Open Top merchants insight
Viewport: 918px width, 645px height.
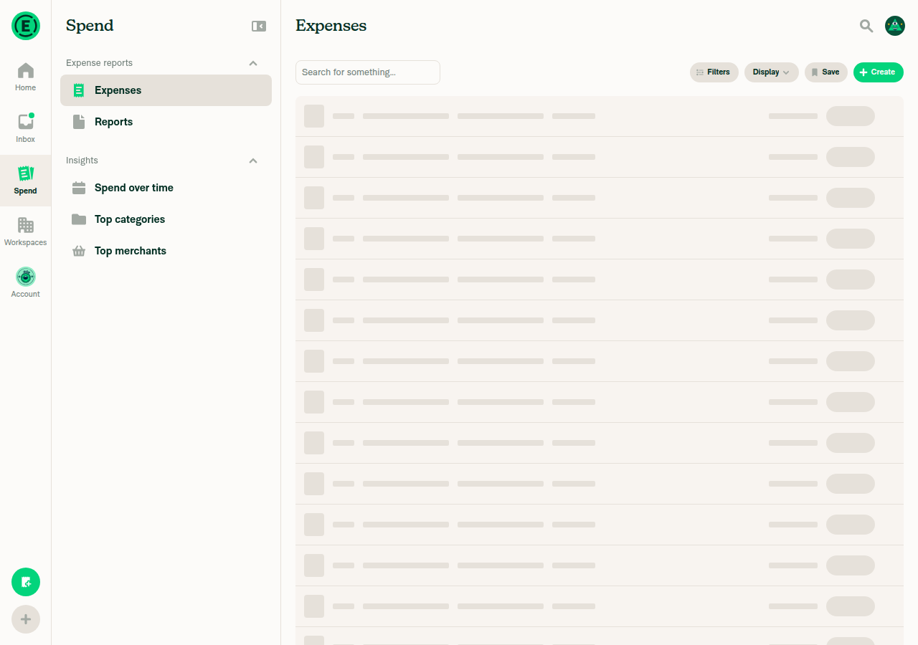point(166,251)
